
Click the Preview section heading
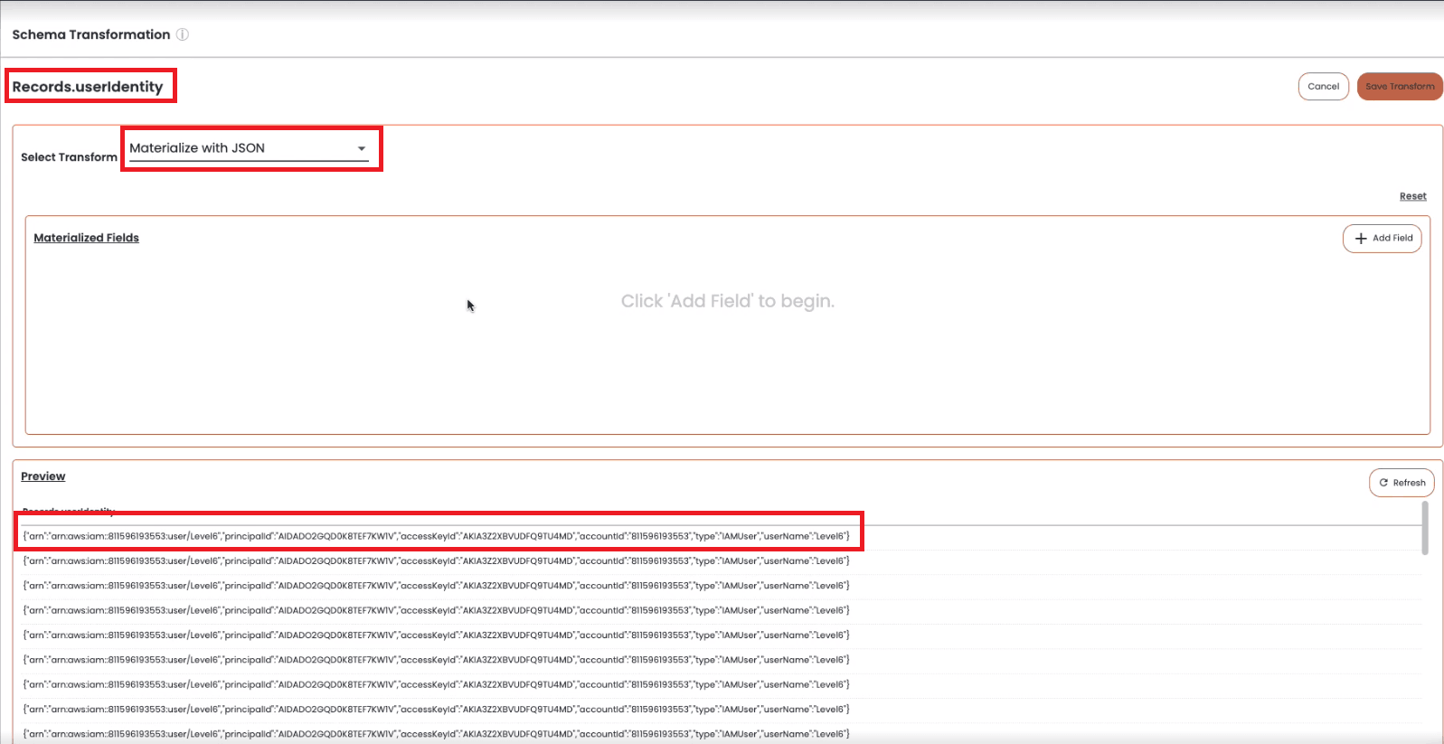coord(43,476)
